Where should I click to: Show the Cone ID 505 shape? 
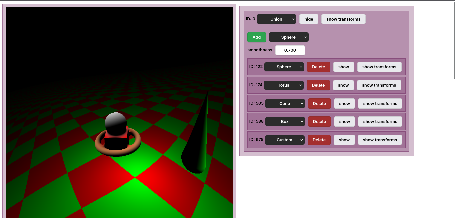coord(344,103)
